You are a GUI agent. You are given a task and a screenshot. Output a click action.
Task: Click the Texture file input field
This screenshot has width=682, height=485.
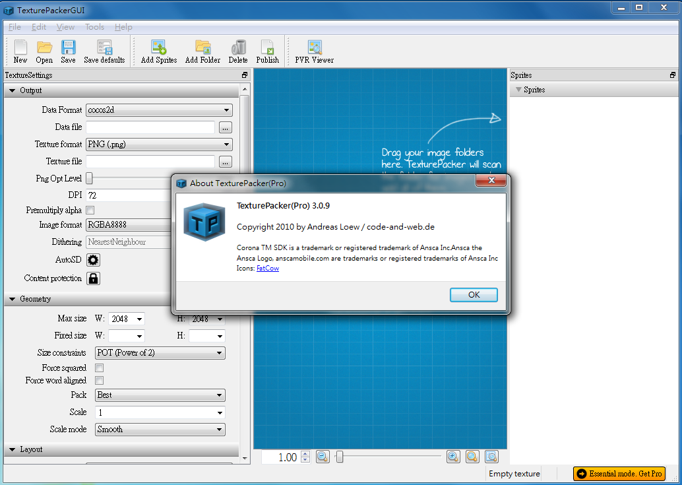pyautogui.click(x=150, y=162)
